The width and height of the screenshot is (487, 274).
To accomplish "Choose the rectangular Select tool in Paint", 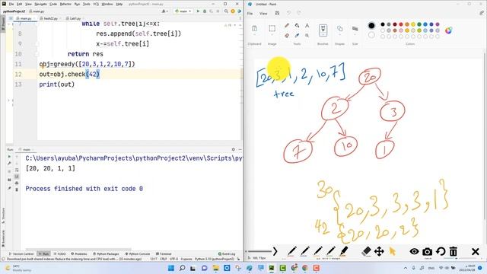I will pos(272,29).
